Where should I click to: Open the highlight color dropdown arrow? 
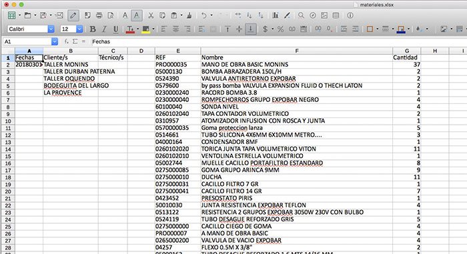tap(153, 29)
